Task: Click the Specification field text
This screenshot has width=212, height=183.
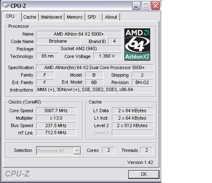Action: pos(94,67)
